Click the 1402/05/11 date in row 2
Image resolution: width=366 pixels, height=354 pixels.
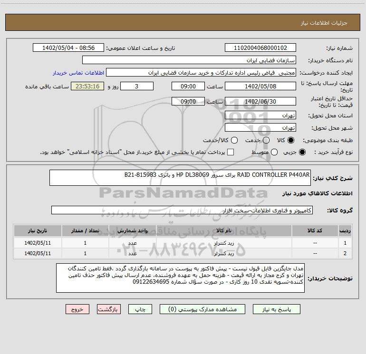pos(38,253)
